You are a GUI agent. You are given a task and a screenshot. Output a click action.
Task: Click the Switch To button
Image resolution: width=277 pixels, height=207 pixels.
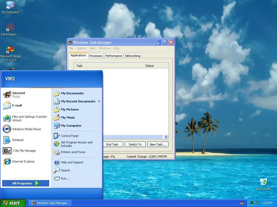point(135,144)
